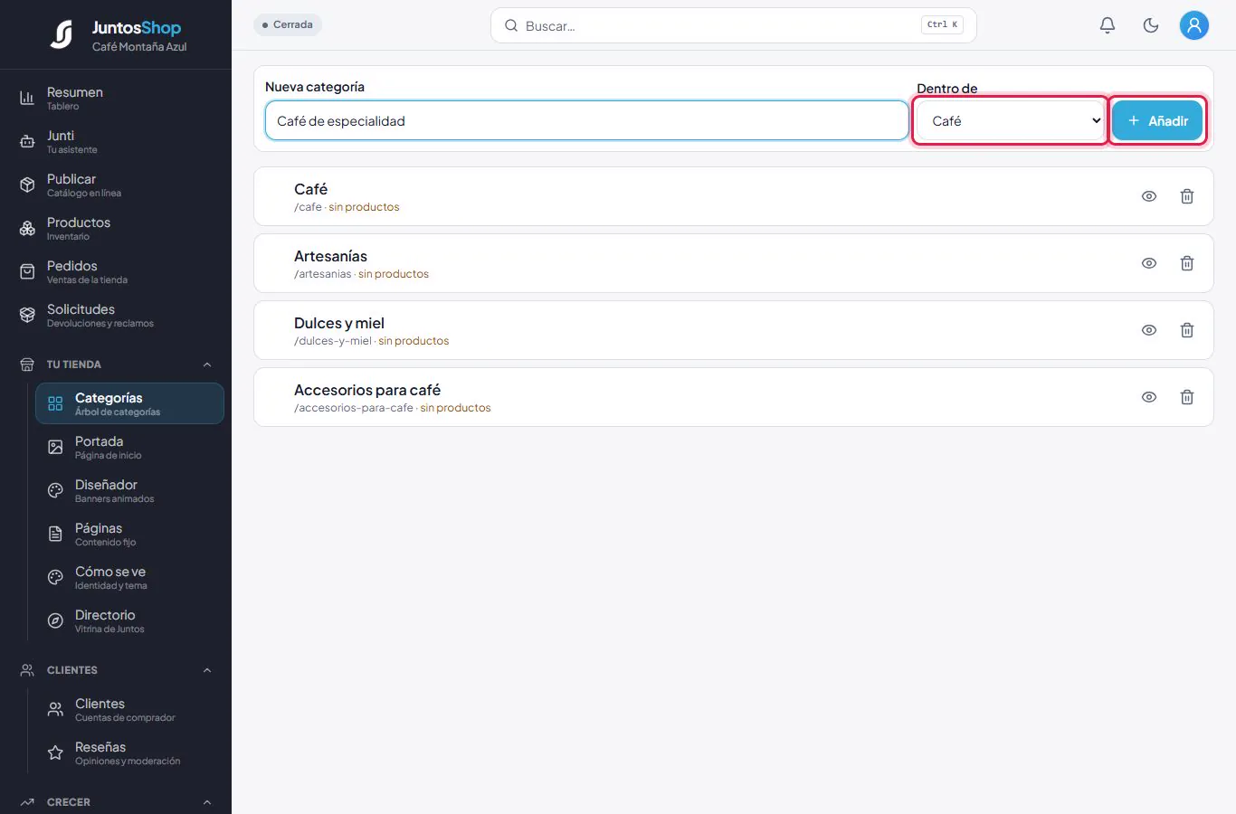This screenshot has width=1236, height=814.
Task: Delete the Artesanías category
Action: (1187, 263)
